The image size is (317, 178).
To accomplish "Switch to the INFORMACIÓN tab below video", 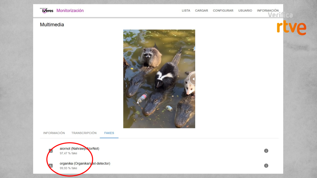I will (x=54, y=133).
